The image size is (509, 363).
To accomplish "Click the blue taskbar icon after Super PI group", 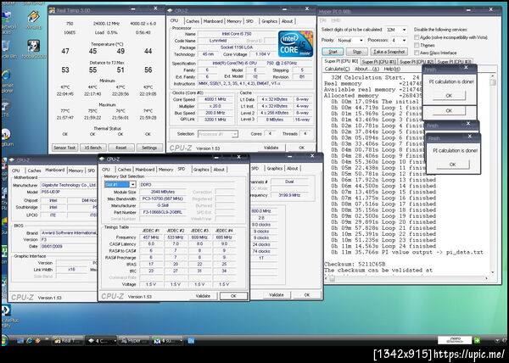I will tap(191, 341).
